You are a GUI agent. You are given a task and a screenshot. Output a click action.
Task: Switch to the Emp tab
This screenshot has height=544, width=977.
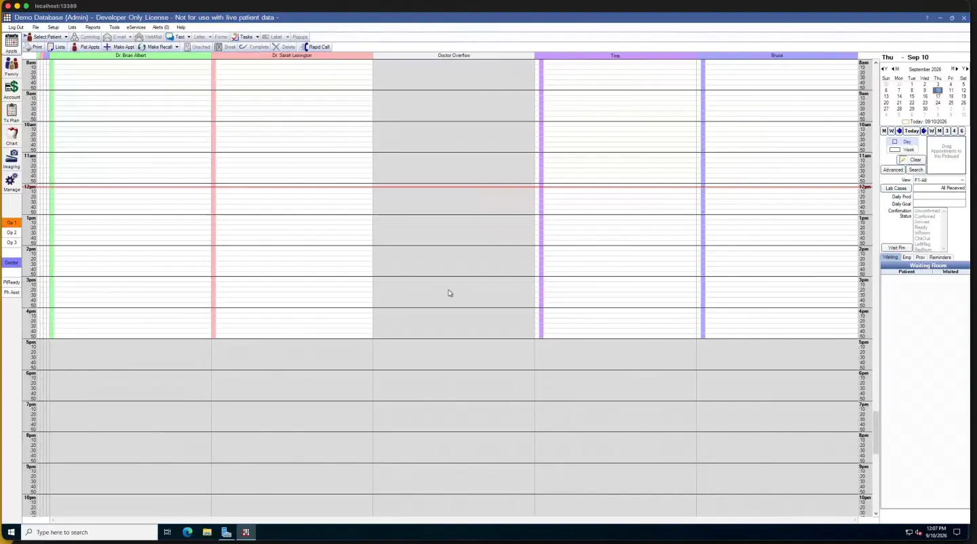click(906, 257)
